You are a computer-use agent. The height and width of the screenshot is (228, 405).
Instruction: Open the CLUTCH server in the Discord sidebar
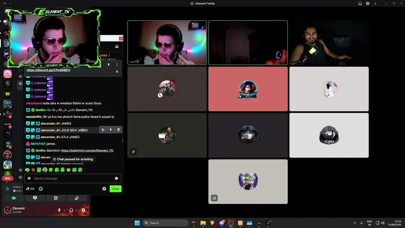pyautogui.click(x=8, y=124)
